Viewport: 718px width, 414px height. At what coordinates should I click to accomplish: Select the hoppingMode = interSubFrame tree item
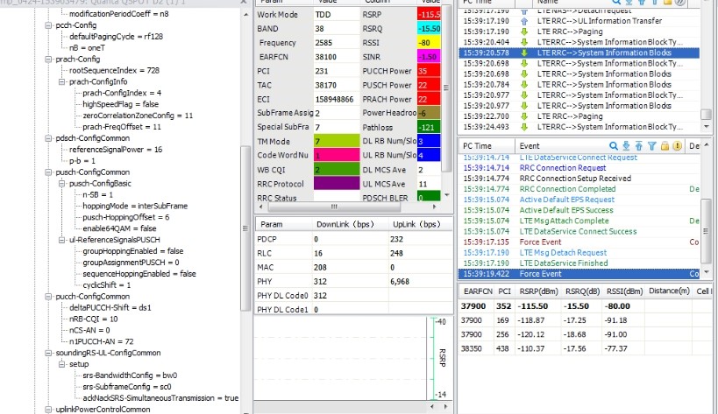click(135, 206)
